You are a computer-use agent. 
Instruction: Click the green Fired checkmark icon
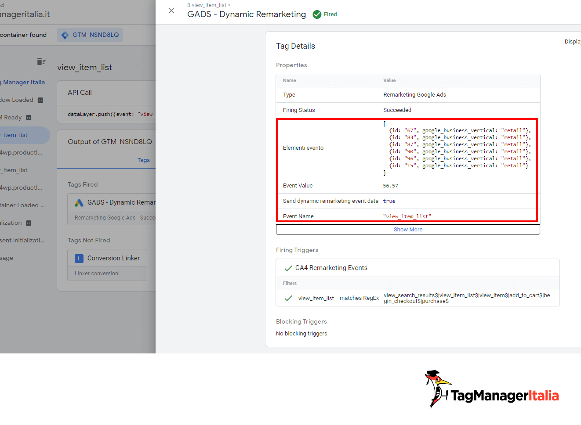click(x=317, y=14)
